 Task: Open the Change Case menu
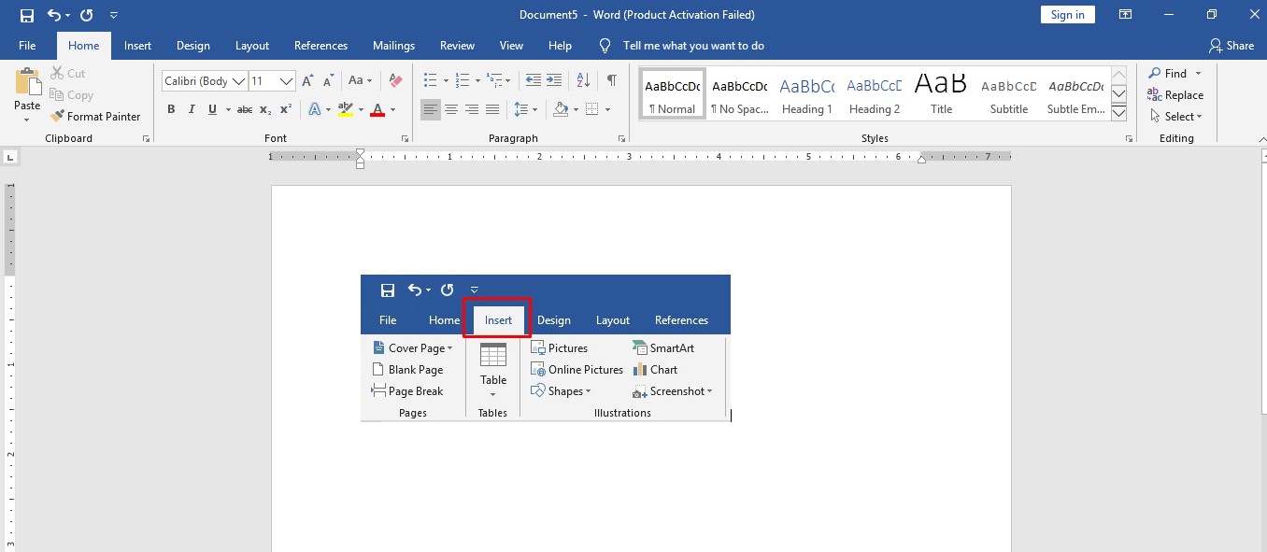361,81
